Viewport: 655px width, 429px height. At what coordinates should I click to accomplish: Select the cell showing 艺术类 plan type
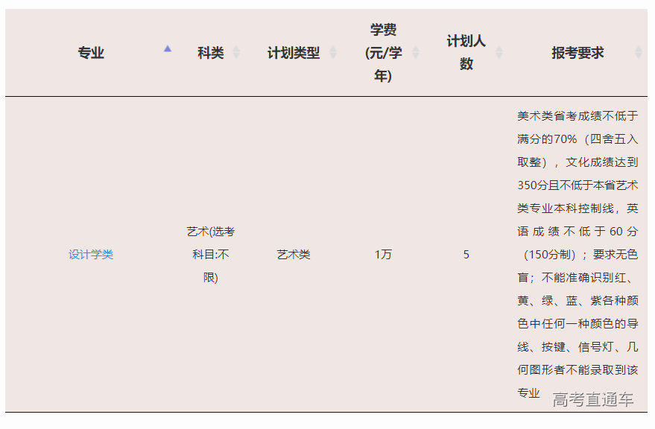point(294,254)
